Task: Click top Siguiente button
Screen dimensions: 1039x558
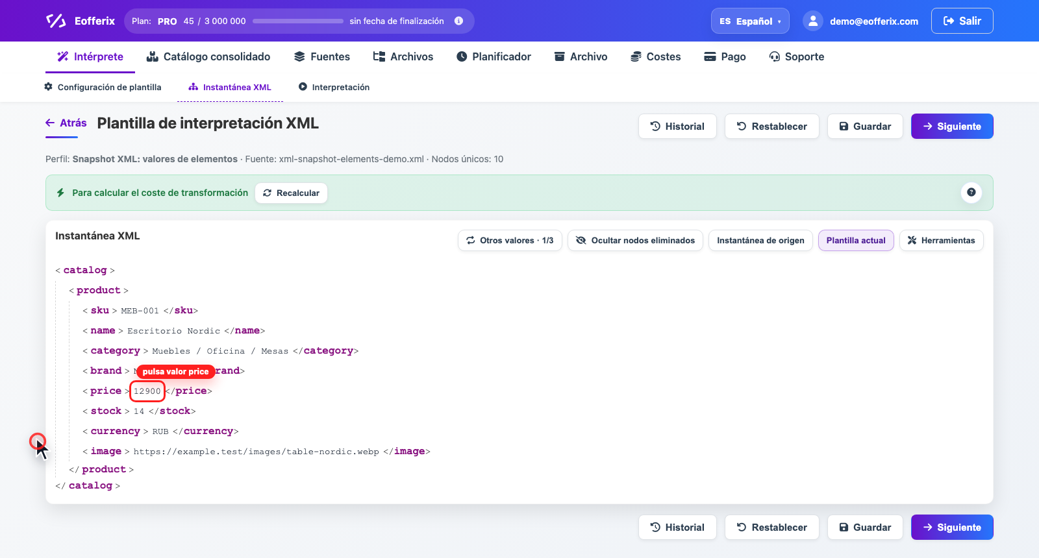Action: coord(952,127)
